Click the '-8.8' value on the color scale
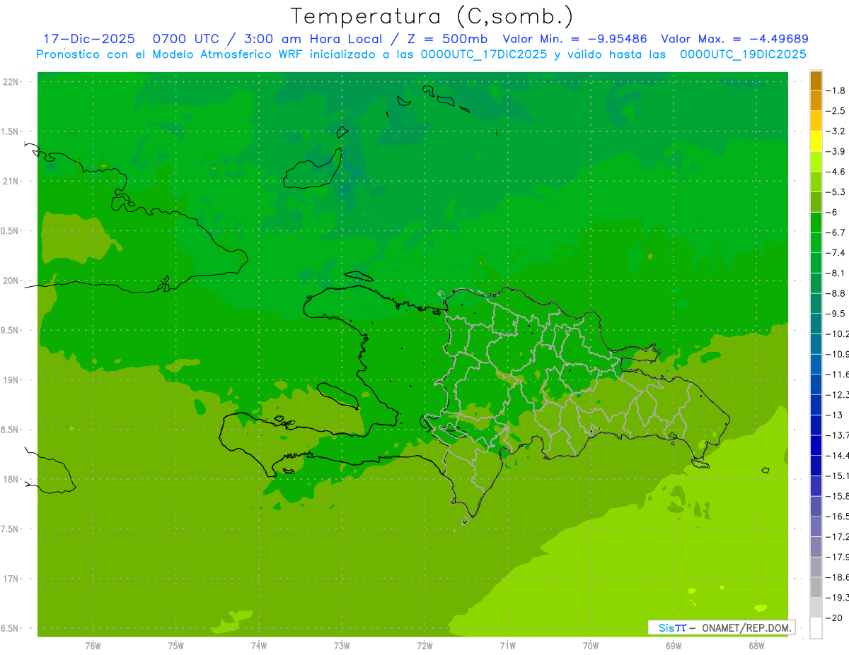 click(836, 293)
